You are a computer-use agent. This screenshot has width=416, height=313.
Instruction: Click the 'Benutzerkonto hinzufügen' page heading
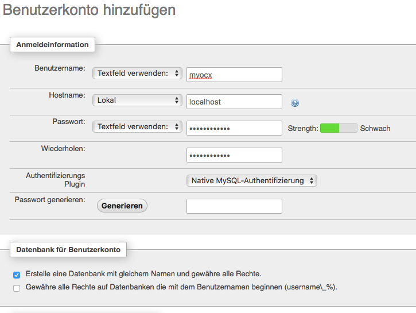tap(90, 10)
